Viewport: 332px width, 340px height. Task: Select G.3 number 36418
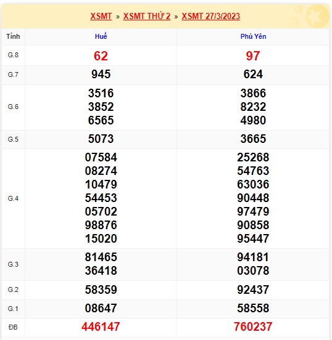pos(101,270)
